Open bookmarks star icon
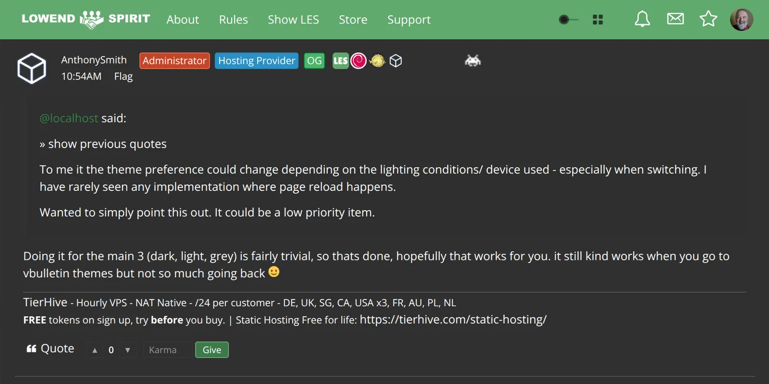 [x=708, y=19]
